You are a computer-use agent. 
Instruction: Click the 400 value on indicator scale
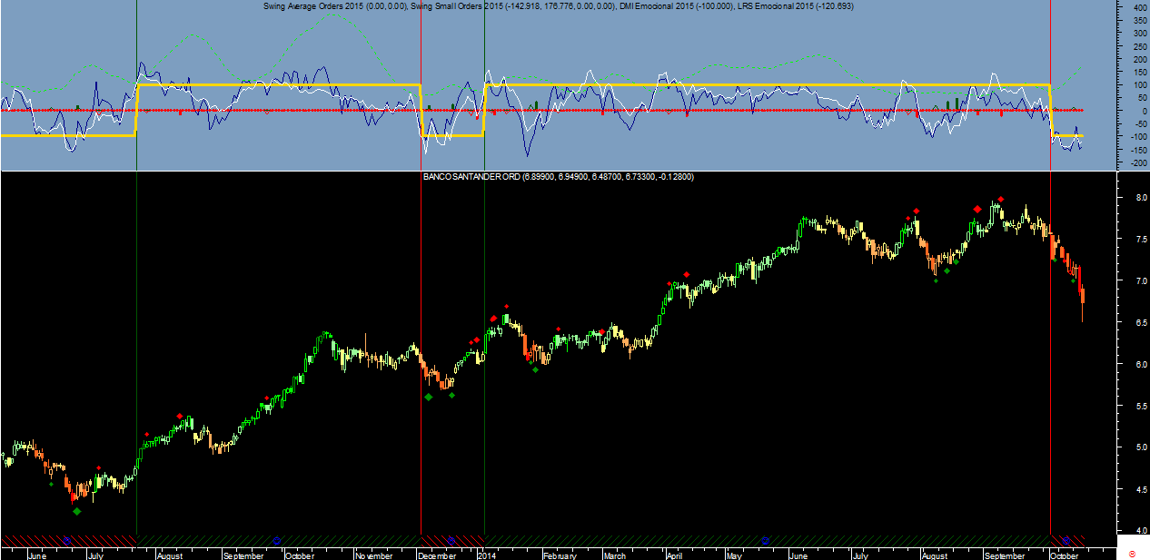coord(1132,7)
